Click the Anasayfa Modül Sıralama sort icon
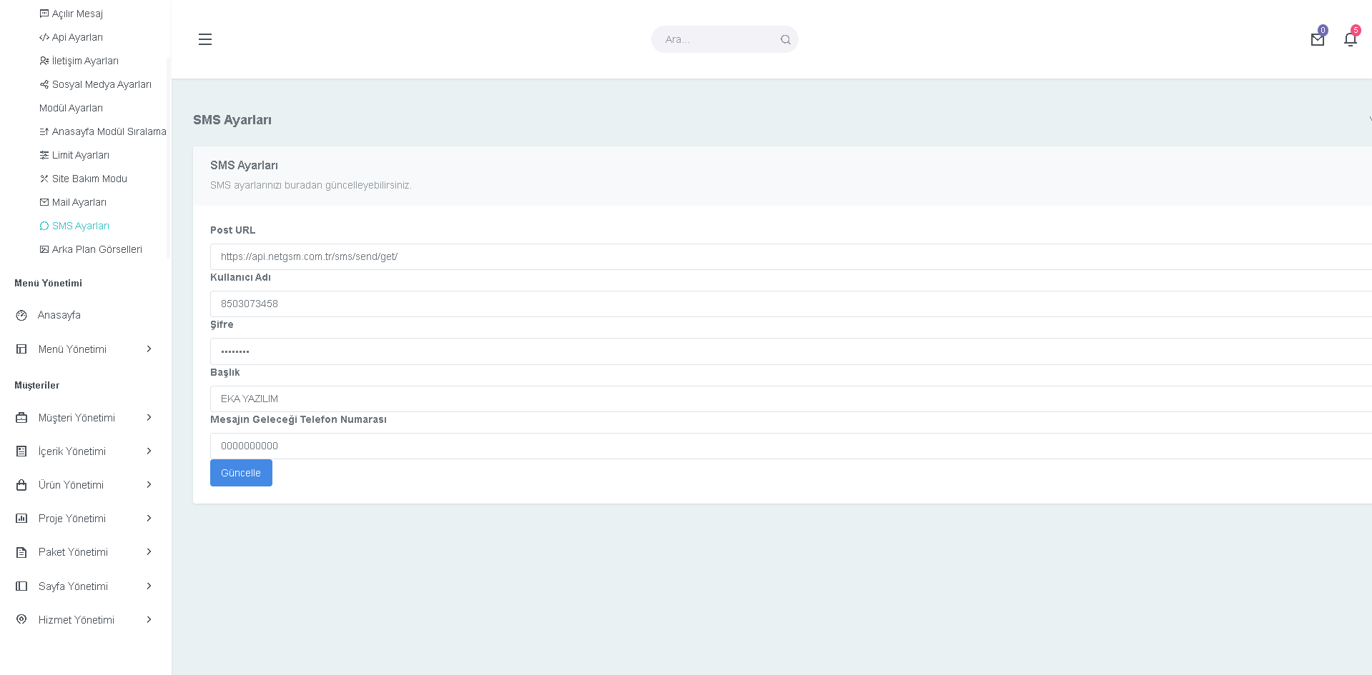The height and width of the screenshot is (675, 1372). click(x=44, y=131)
